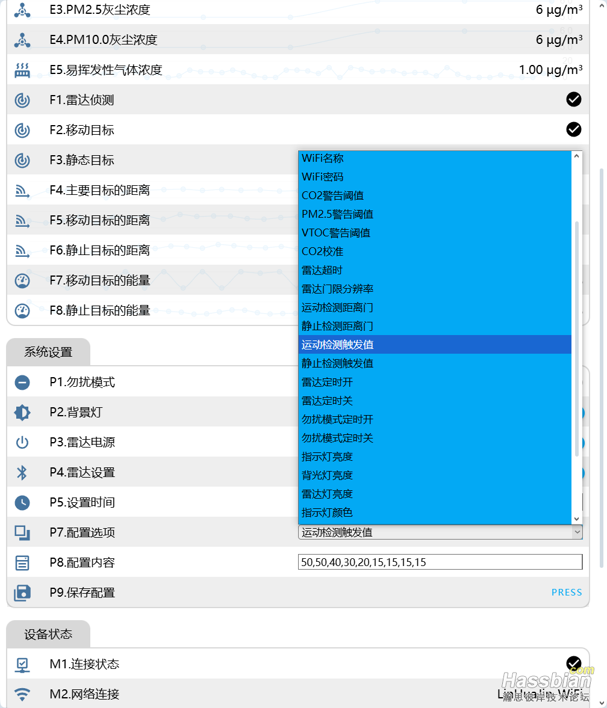The image size is (607, 708).
Task: Click the PM2.5 dust concentration icon
Action: point(22,10)
